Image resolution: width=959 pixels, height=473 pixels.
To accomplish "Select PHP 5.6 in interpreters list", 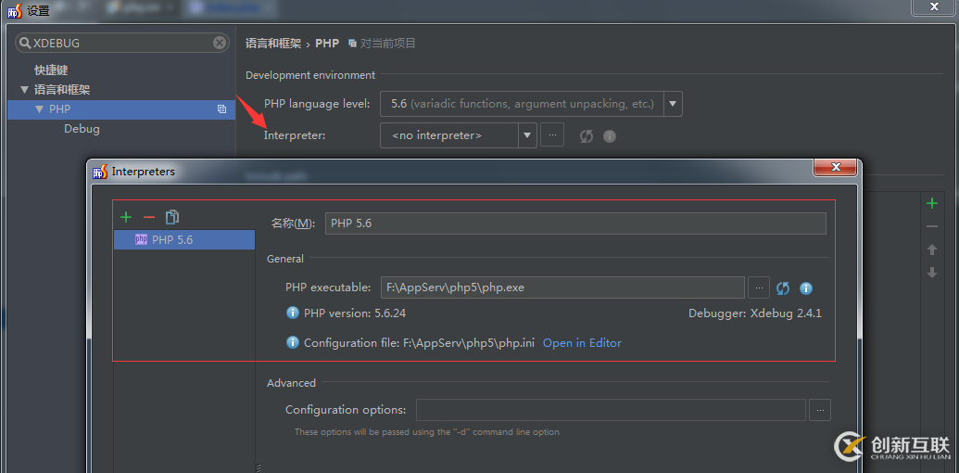I will [x=184, y=240].
